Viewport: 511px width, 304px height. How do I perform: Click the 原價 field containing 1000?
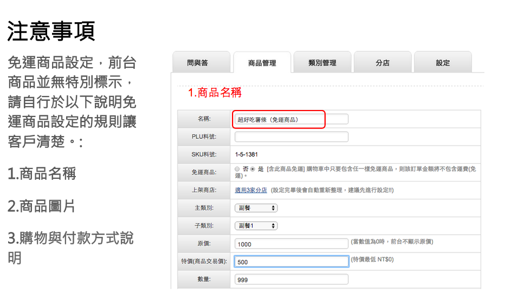click(x=291, y=244)
